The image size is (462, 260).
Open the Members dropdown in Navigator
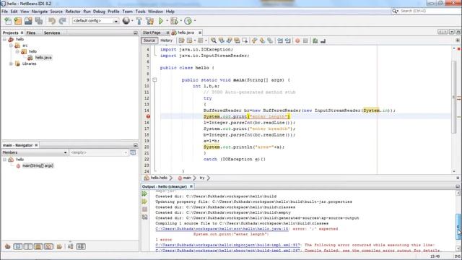[x=35, y=152]
